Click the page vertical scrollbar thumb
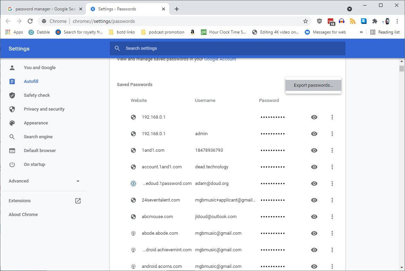Viewport: 405px width, 271px height. click(x=402, y=68)
